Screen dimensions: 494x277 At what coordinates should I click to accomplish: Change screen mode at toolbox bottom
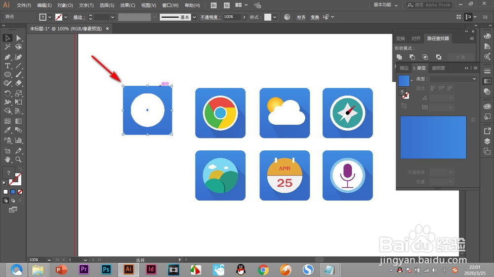point(13,209)
